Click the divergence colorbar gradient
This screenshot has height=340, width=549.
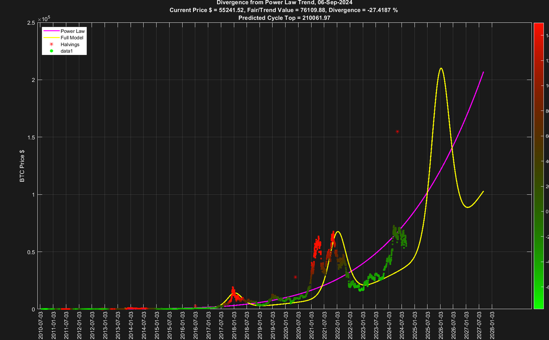pyautogui.click(x=538, y=166)
